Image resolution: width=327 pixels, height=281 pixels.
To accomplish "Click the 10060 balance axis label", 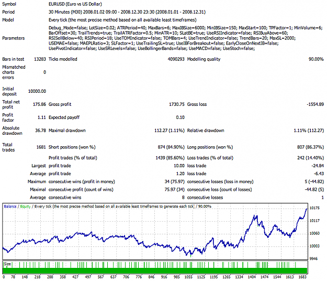I will [314, 233].
